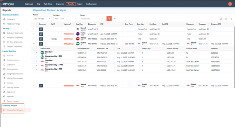Open Orphan Invoices report

[x=13, y=60]
